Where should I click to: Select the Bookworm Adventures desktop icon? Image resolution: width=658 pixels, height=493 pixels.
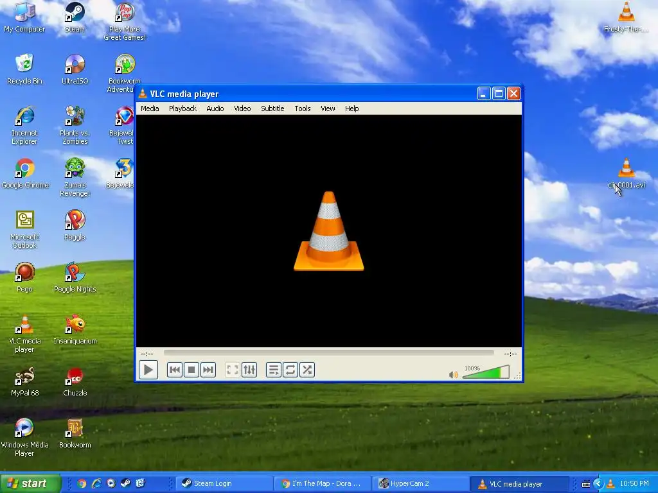point(123,73)
